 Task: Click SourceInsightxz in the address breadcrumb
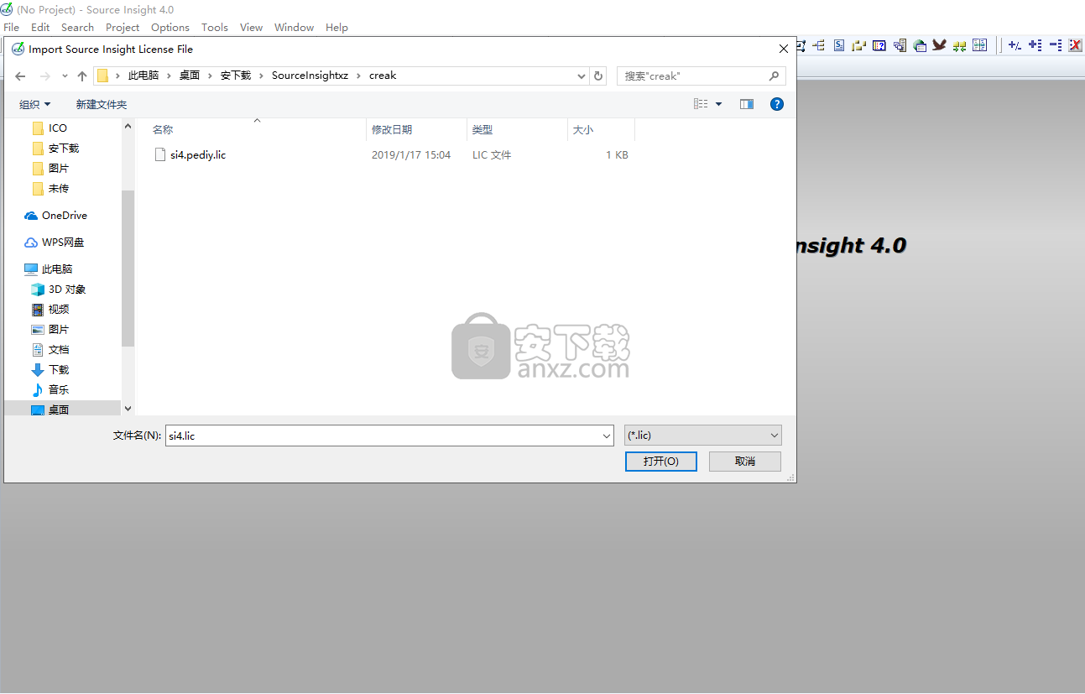point(310,76)
